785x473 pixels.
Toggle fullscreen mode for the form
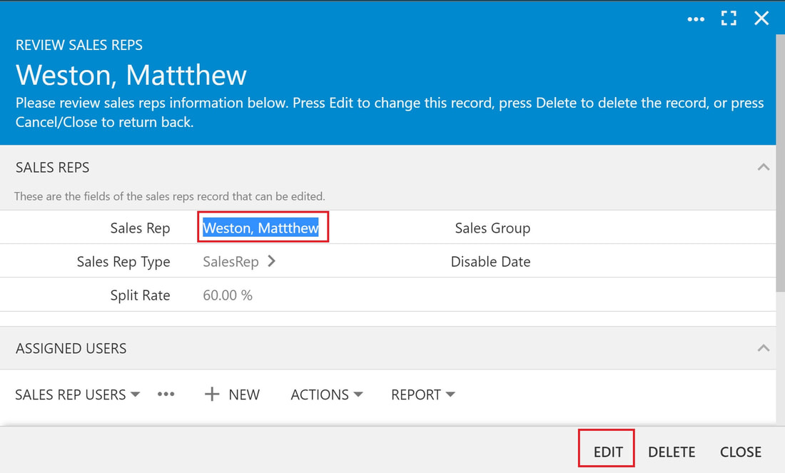pos(729,19)
